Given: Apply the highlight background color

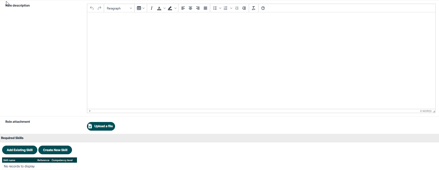Looking at the screenshot, I should [x=170, y=8].
